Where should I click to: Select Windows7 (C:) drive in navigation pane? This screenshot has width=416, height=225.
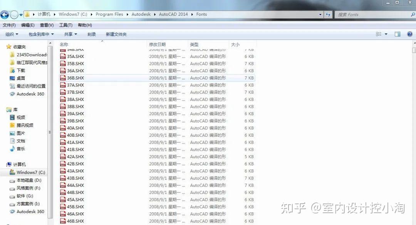coord(27,172)
